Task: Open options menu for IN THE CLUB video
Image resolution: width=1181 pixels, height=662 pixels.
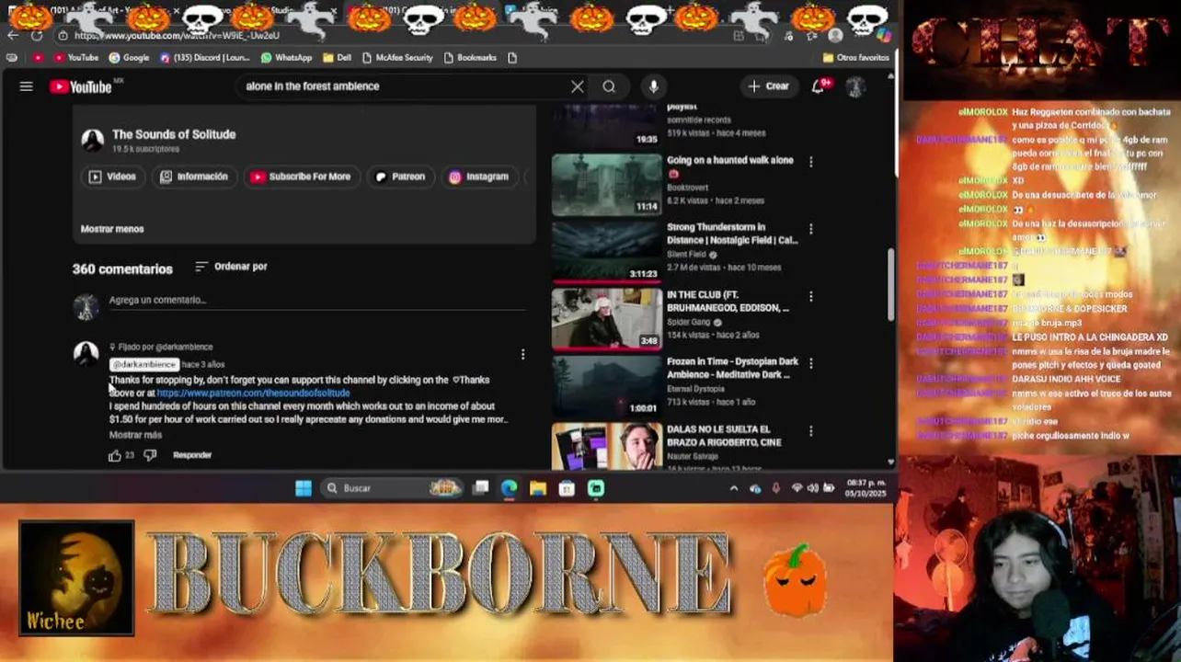Action: pyautogui.click(x=810, y=297)
